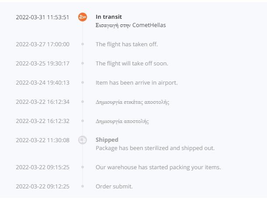Click the 'Εισαγωγή στην CometHellas' text

tap(131, 25)
